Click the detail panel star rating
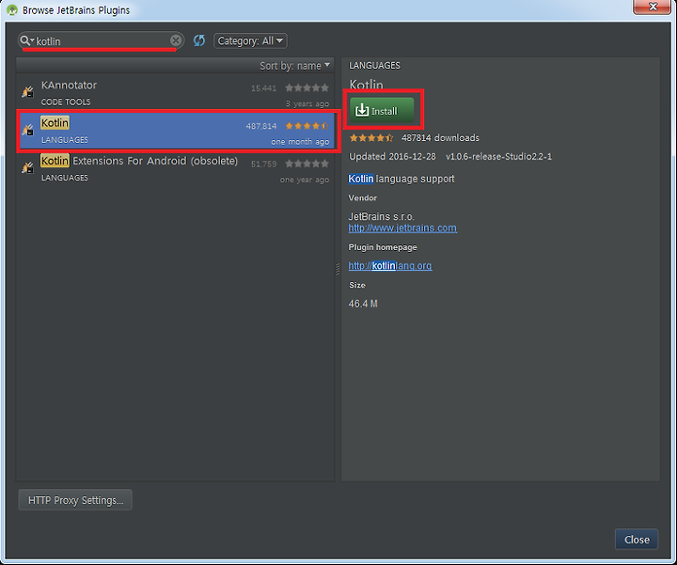 pos(371,137)
